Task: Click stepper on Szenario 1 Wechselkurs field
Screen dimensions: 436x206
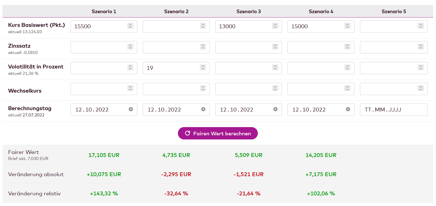Action: click(x=130, y=88)
